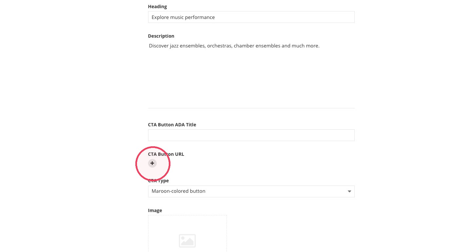This screenshot has width=451, height=252.
Task: Click the empty area of Description editor
Action: [251, 79]
